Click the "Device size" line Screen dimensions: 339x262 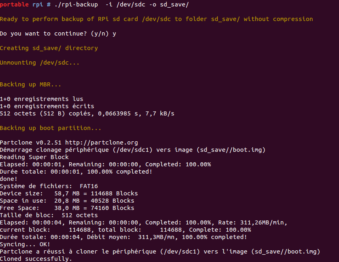tap(69, 193)
